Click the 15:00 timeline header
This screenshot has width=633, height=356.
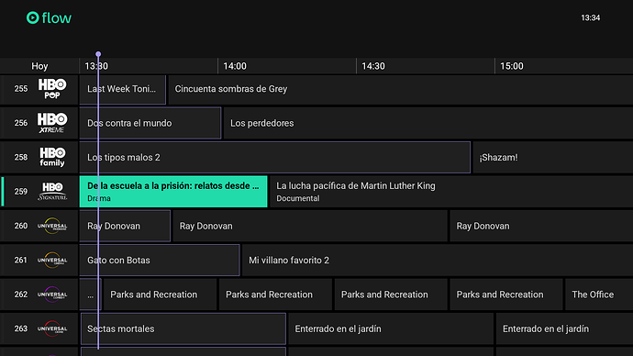(512, 66)
